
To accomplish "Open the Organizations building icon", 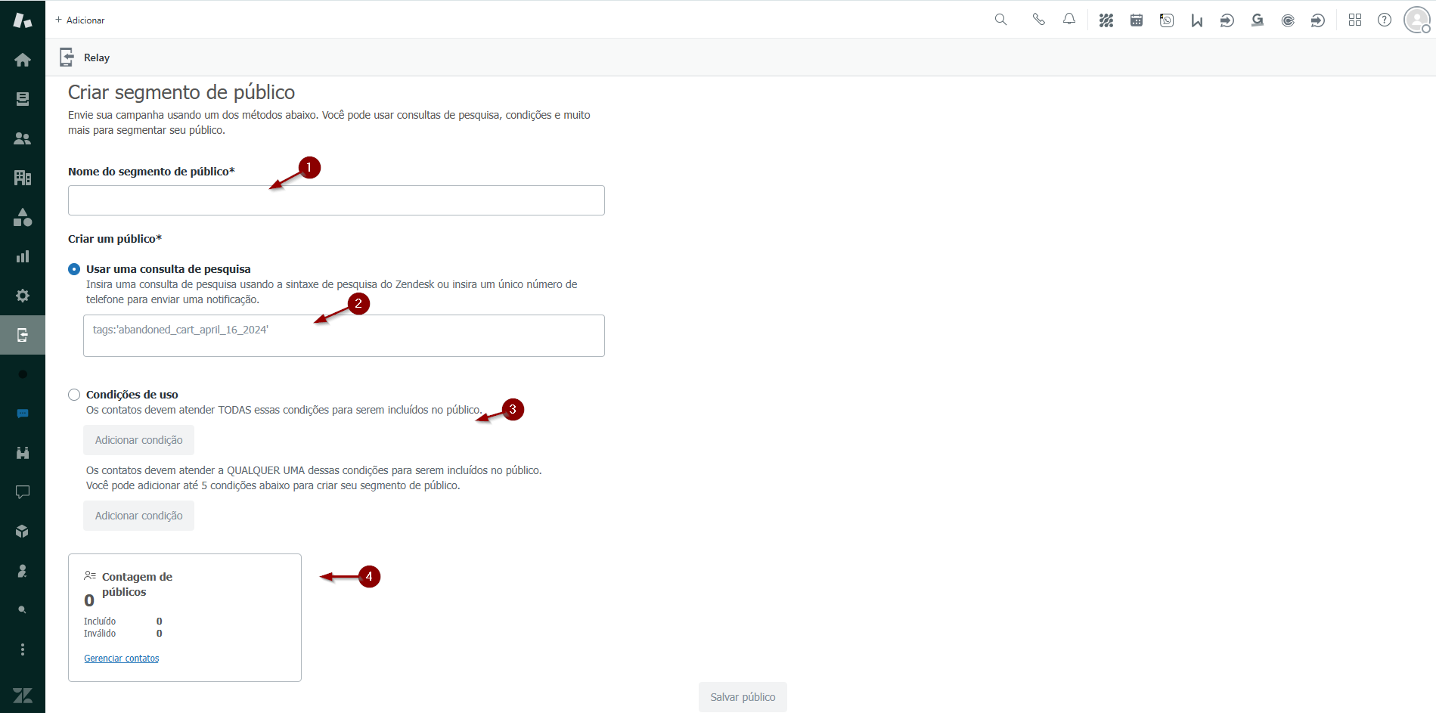I will 23,178.
